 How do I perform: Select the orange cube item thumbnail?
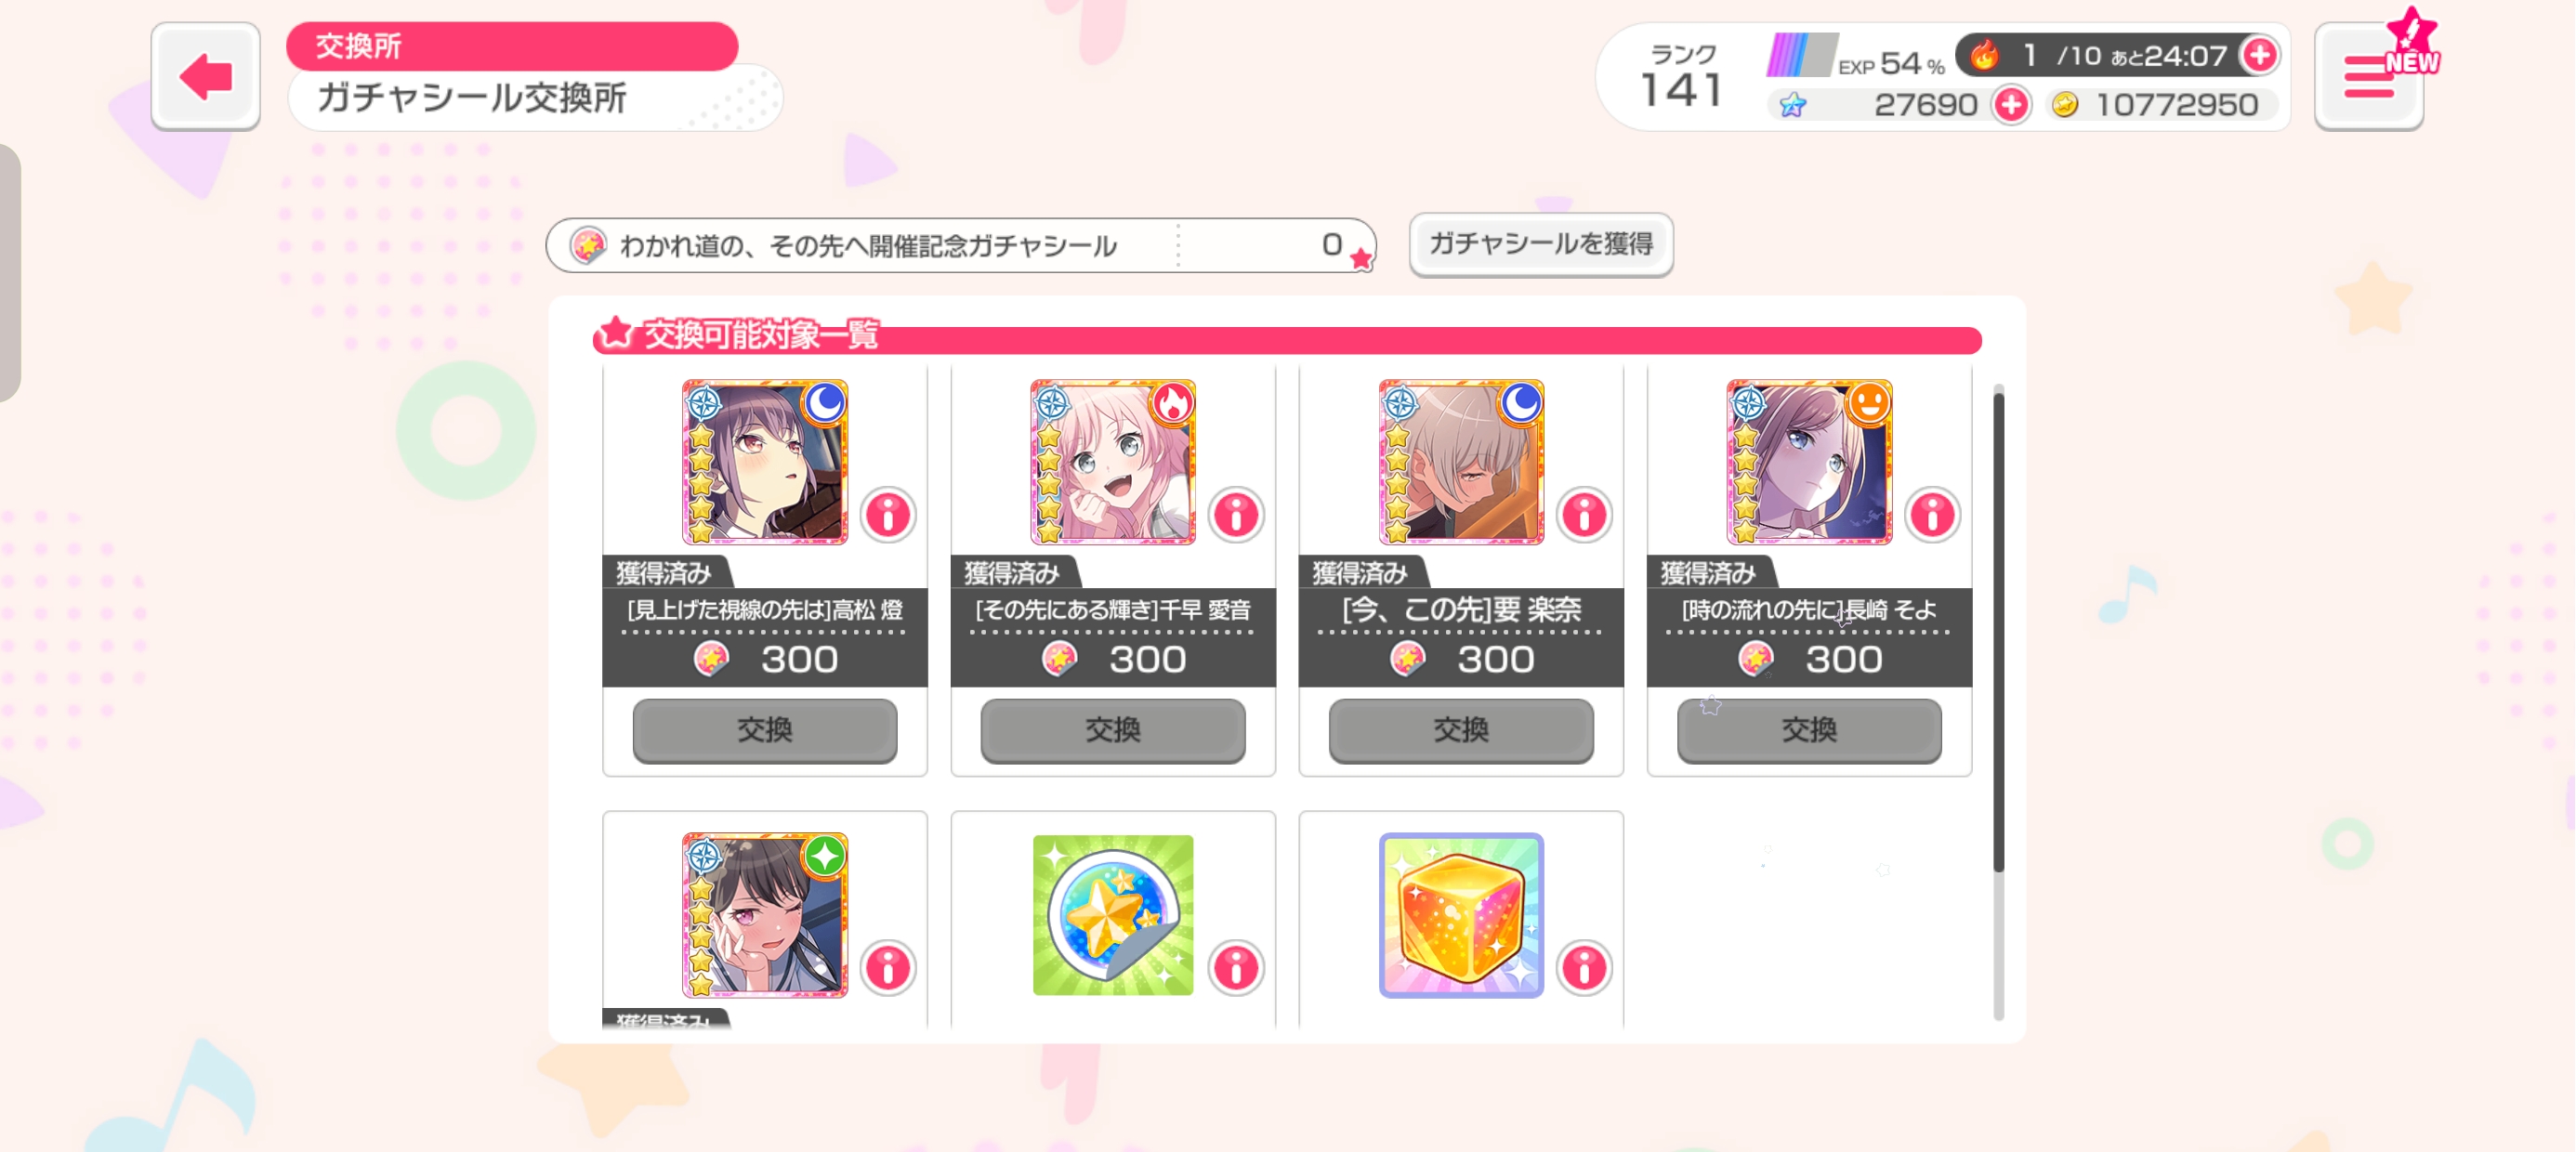(1461, 915)
